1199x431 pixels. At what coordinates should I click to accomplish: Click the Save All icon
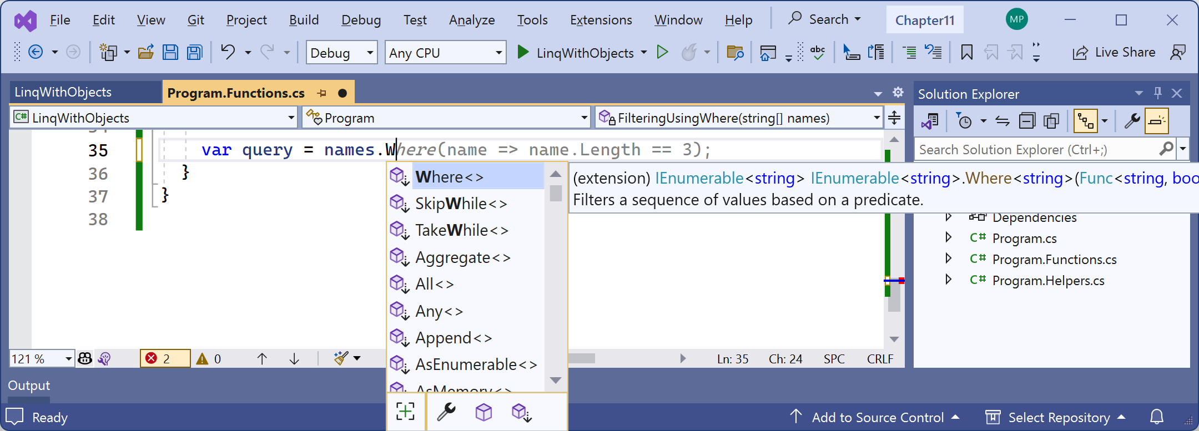[x=195, y=53]
